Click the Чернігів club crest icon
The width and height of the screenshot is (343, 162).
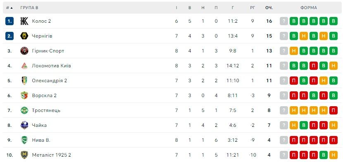click(x=24, y=36)
